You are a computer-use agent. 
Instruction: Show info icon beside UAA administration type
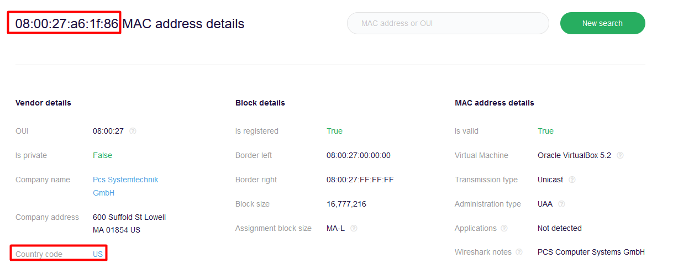pos(561,204)
